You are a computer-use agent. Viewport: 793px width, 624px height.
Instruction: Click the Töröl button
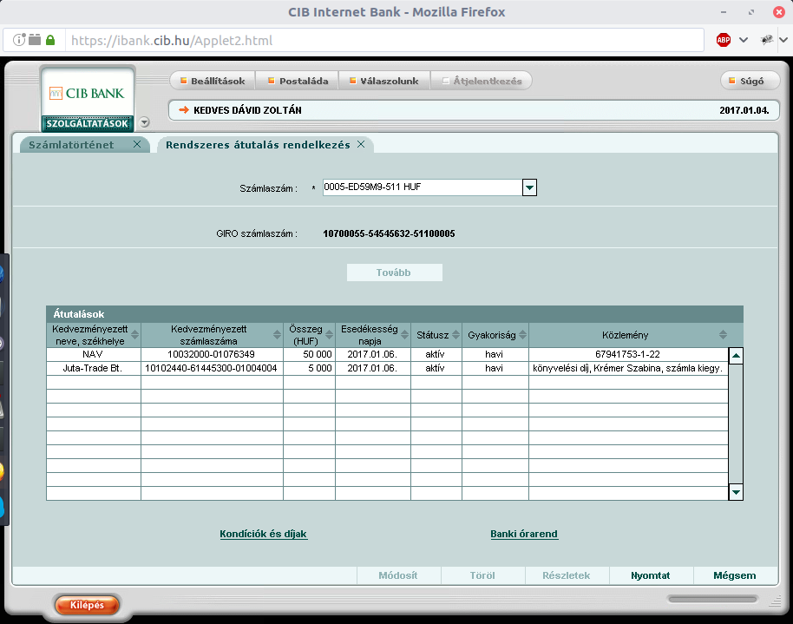click(482, 575)
